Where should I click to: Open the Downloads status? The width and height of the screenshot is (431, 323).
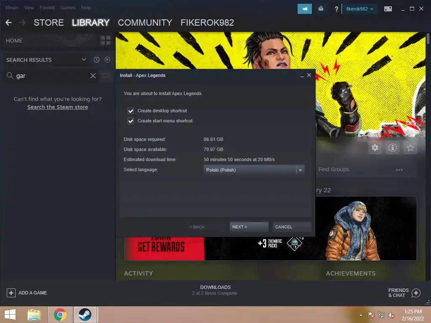215,290
